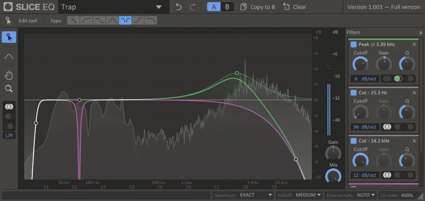The image size is (425, 201).
Task: Select the green peak node on the curve
Action: click(x=237, y=73)
